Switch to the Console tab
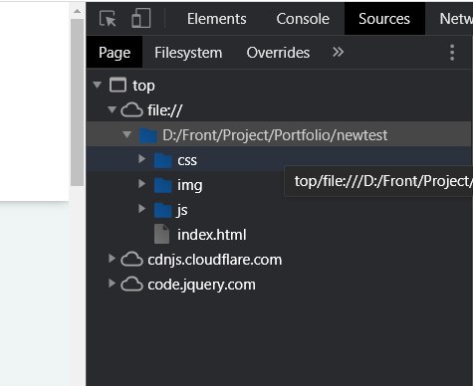The width and height of the screenshot is (473, 386). tap(303, 19)
